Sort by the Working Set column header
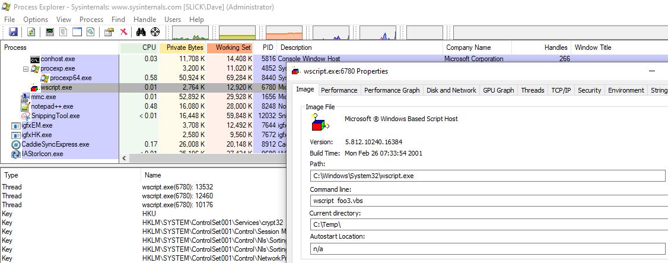The image size is (668, 263). [x=230, y=47]
